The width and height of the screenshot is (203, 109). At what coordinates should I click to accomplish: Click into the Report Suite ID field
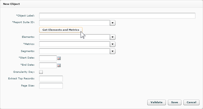(75, 23)
